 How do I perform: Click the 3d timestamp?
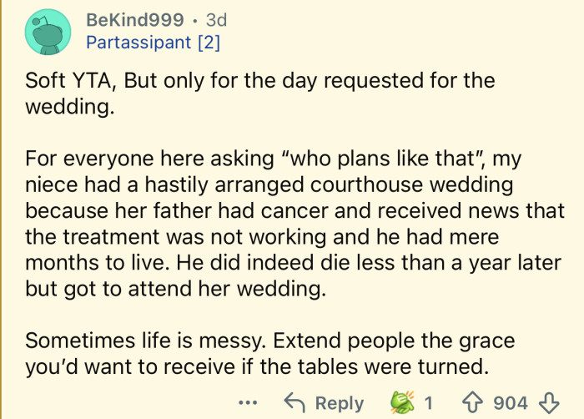(215, 19)
